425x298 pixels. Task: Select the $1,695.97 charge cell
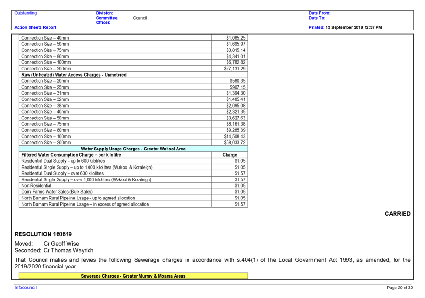[x=230, y=44]
